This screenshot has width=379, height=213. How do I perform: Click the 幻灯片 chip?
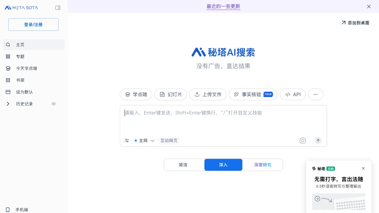pyautogui.click(x=171, y=94)
